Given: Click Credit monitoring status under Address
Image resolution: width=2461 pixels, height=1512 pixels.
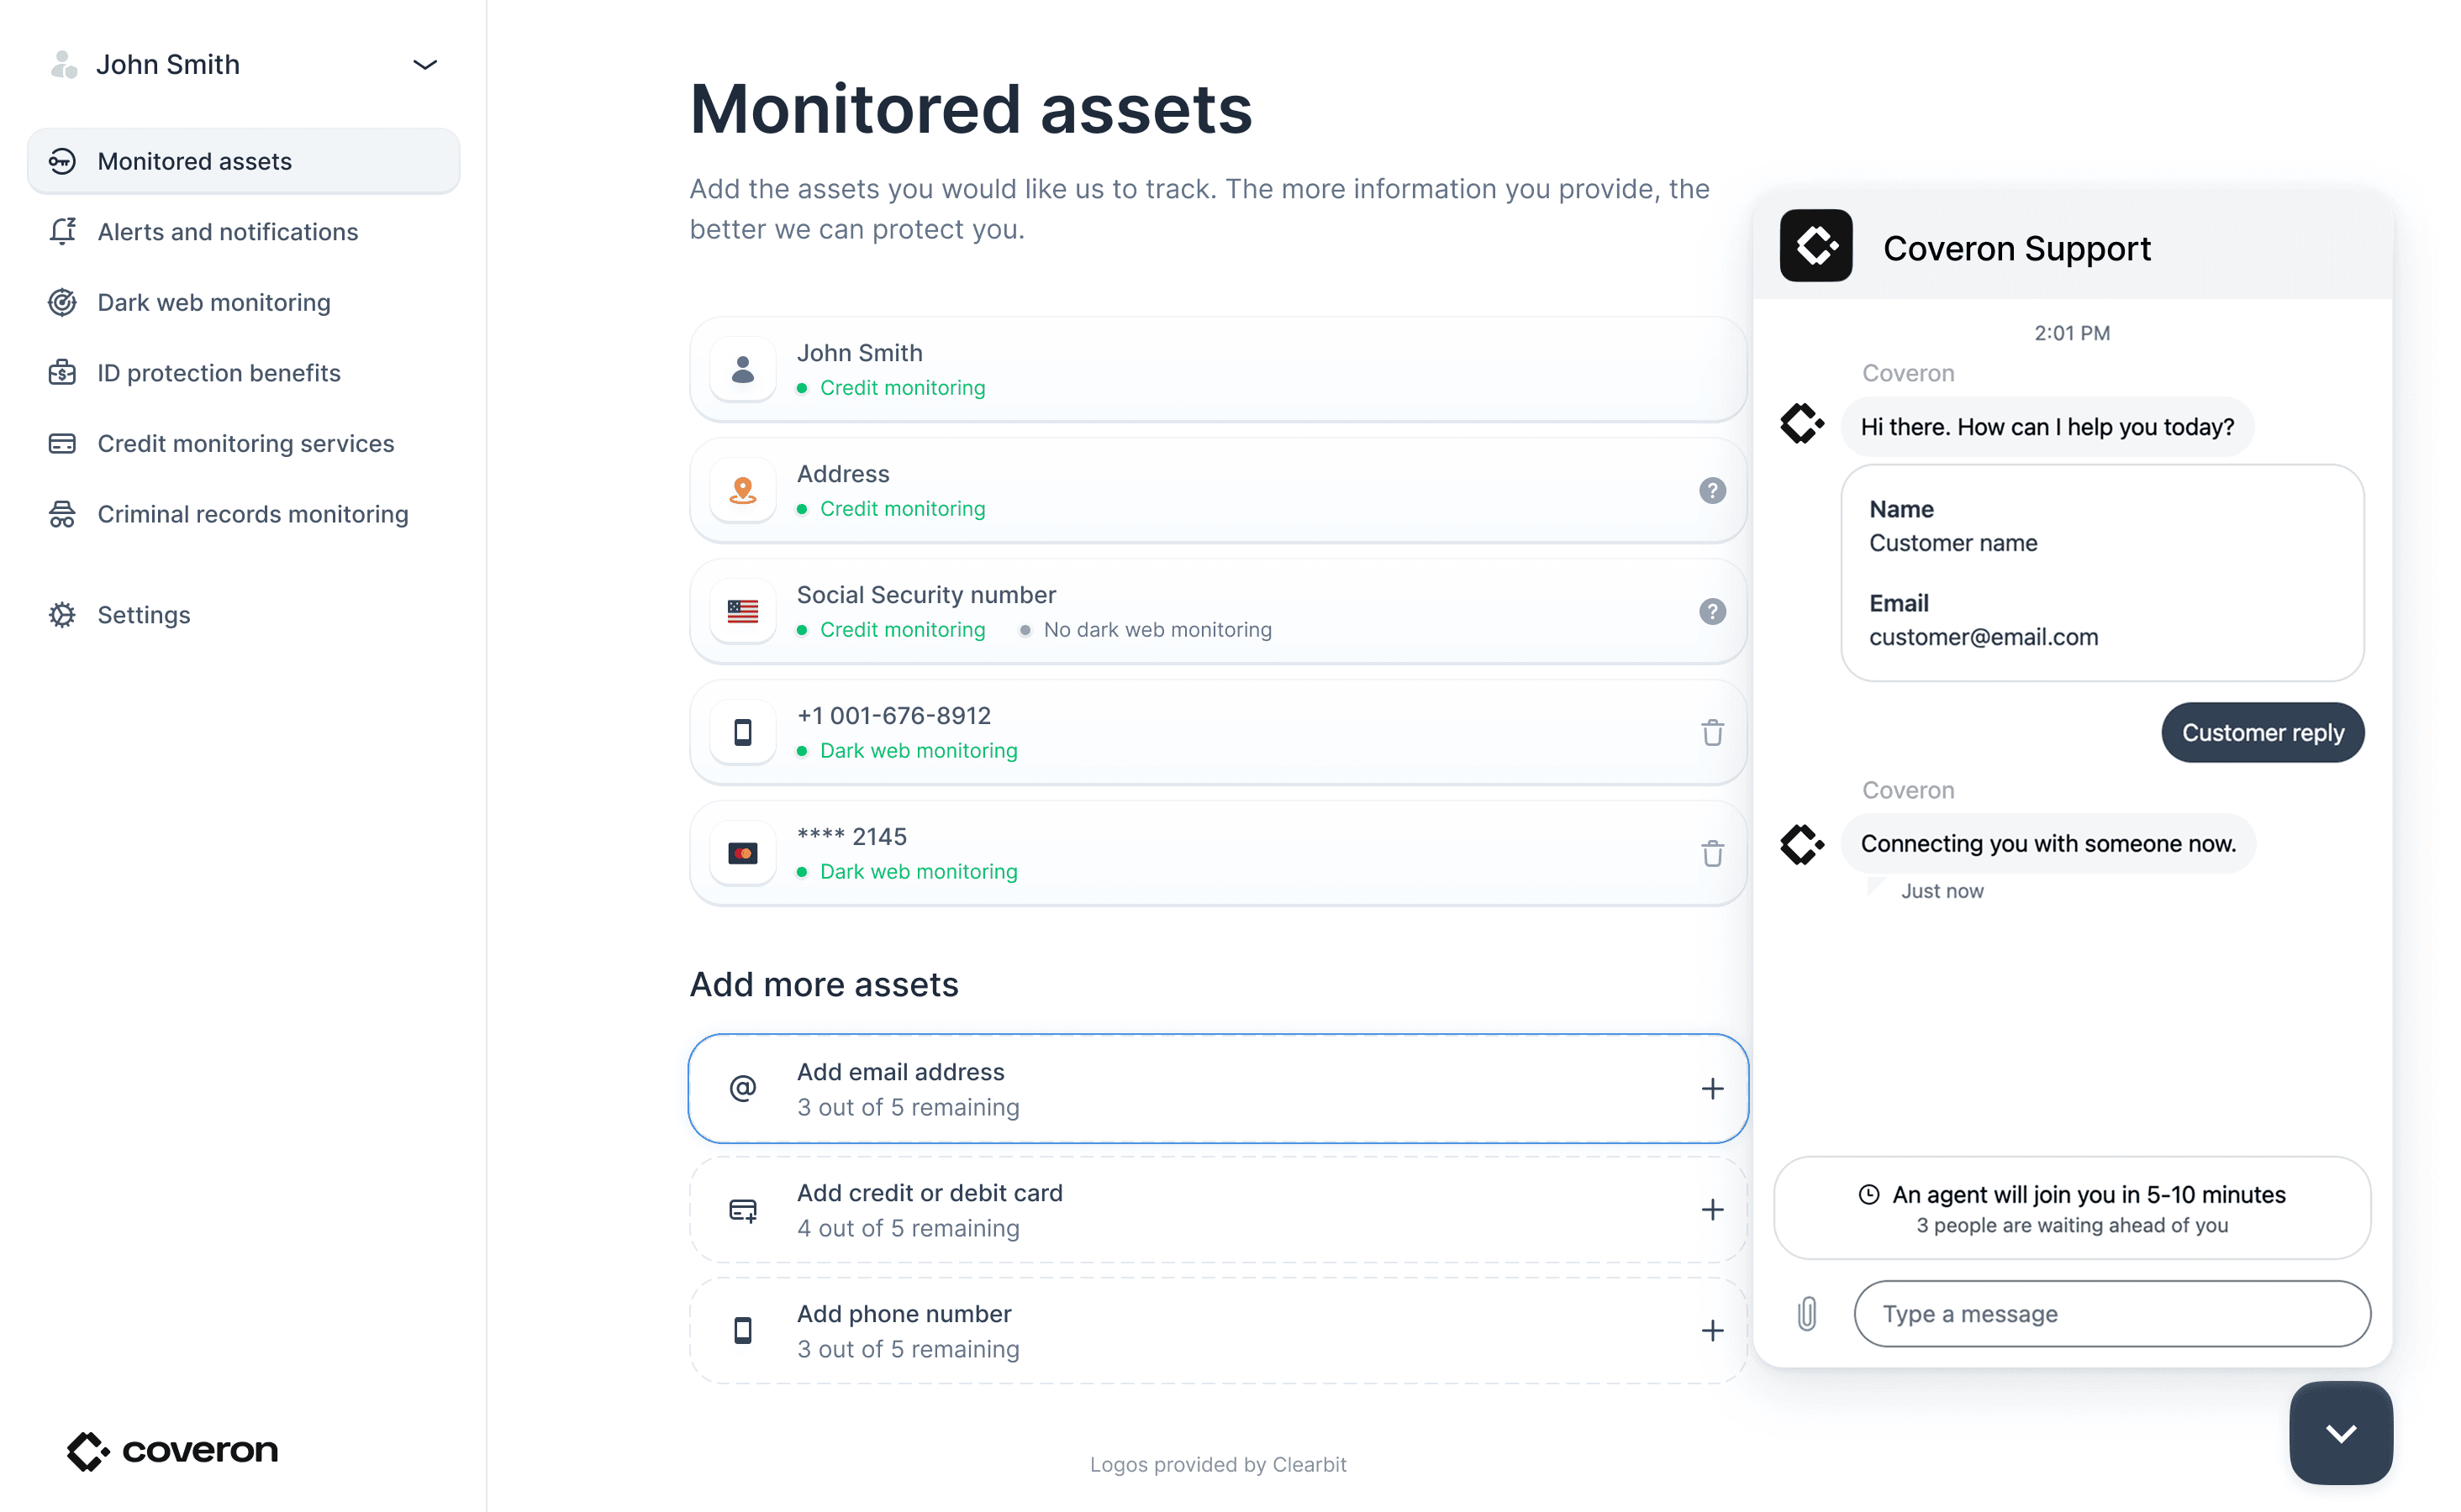Looking at the screenshot, I should pos(903,509).
